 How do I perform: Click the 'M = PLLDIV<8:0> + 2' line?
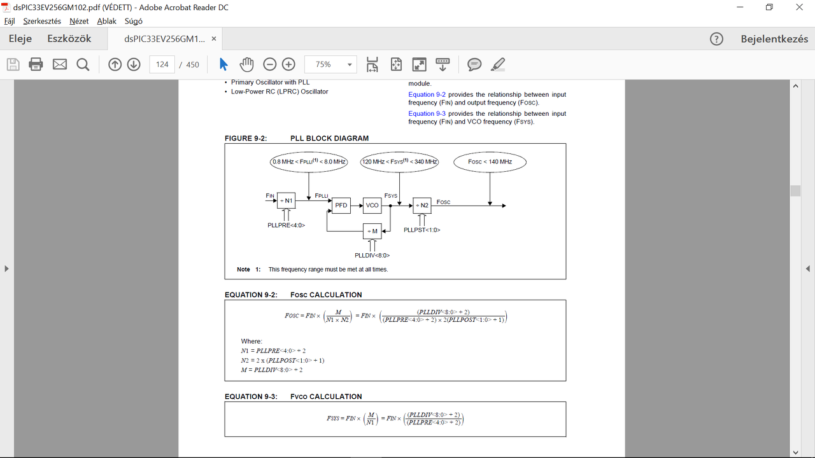272,370
